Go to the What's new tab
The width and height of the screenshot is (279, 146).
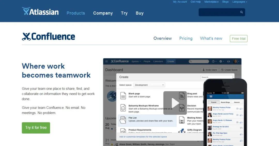coord(211,38)
